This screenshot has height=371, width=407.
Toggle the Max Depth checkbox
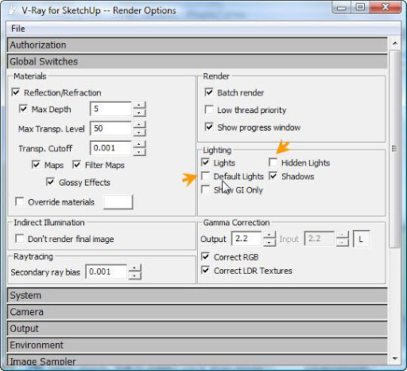(23, 109)
